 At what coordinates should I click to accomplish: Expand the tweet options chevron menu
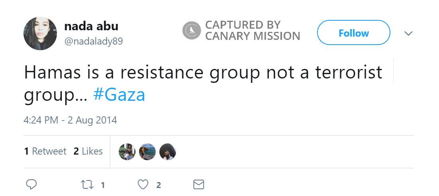click(408, 33)
